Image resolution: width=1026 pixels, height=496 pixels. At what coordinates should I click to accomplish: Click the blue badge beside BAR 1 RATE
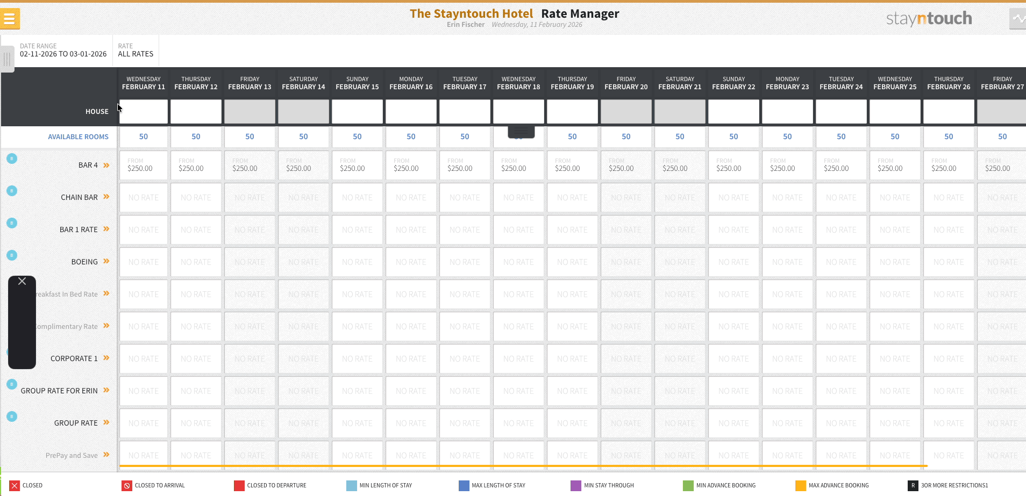[x=12, y=223]
